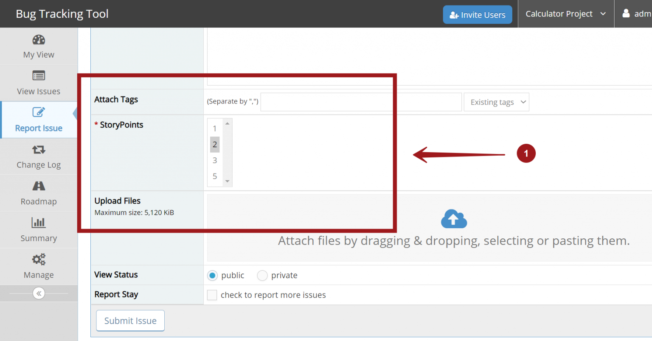652x341 pixels.
Task: Click the Bug Tracking Tool title
Action: (x=62, y=14)
